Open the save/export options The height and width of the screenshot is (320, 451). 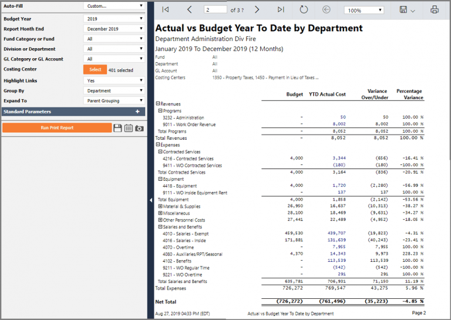click(406, 10)
